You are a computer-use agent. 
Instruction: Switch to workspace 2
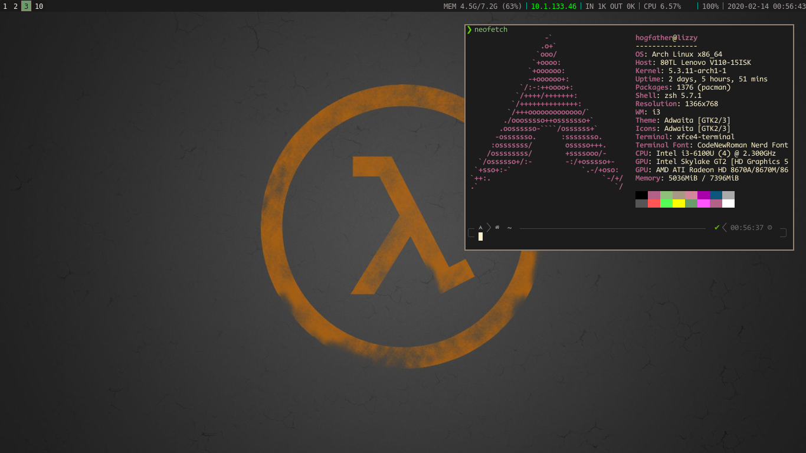coord(15,6)
